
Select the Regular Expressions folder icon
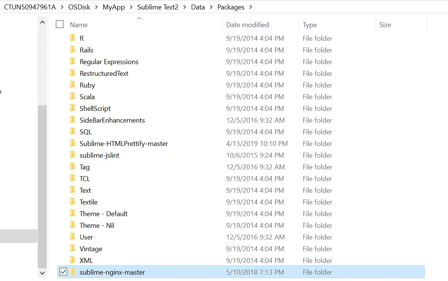coord(72,61)
